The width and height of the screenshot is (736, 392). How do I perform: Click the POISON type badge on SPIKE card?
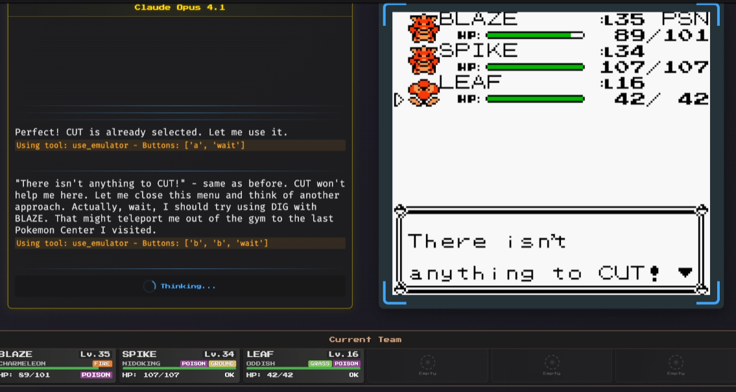[x=194, y=363]
